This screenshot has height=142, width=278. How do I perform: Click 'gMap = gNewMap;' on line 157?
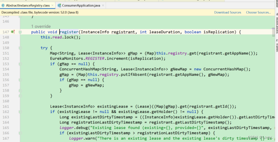click(x=87, y=85)
